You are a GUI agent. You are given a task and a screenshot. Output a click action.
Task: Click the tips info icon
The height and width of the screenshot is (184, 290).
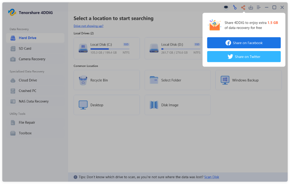(75, 177)
